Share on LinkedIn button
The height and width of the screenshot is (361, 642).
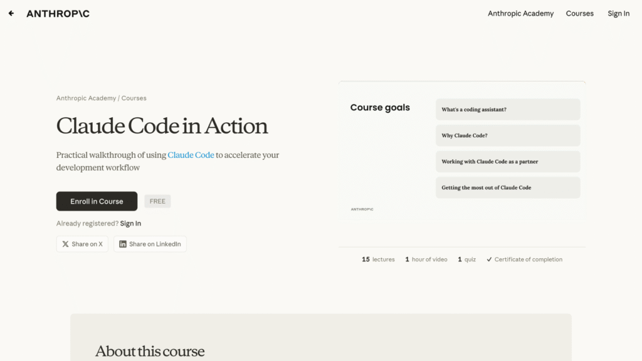point(150,244)
